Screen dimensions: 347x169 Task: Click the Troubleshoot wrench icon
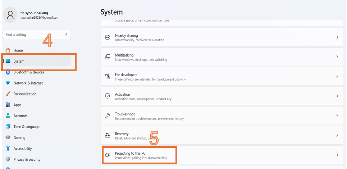[x=108, y=116]
